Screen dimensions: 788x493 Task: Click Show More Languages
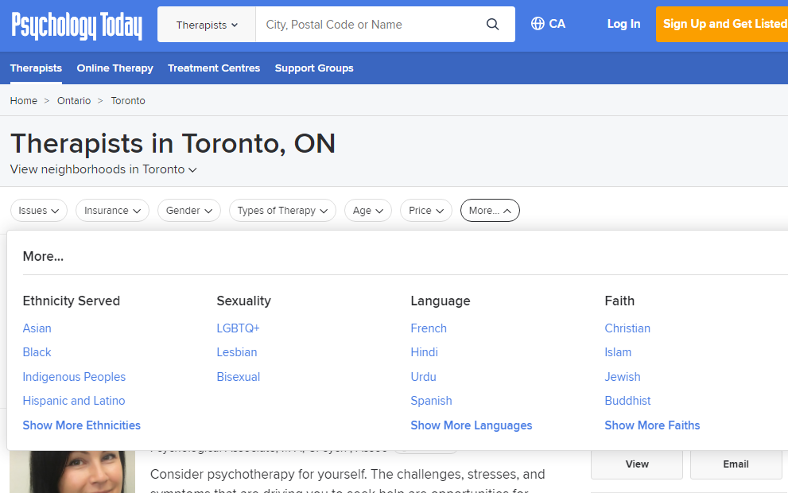472,425
